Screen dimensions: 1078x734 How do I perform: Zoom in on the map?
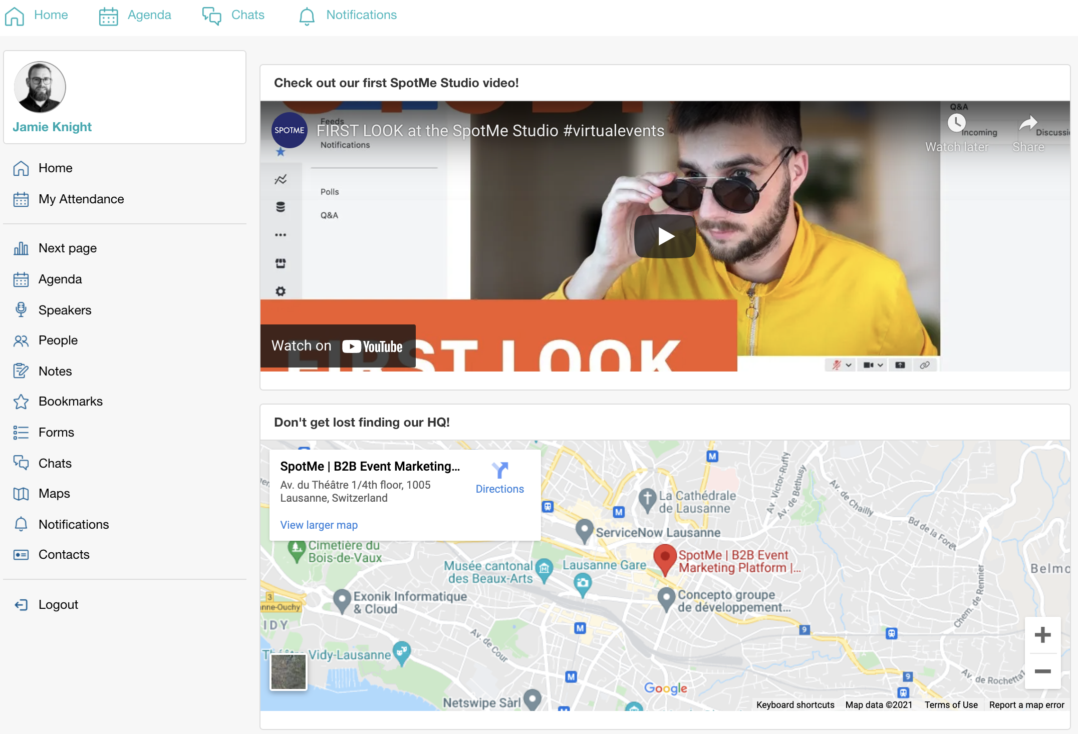point(1042,635)
